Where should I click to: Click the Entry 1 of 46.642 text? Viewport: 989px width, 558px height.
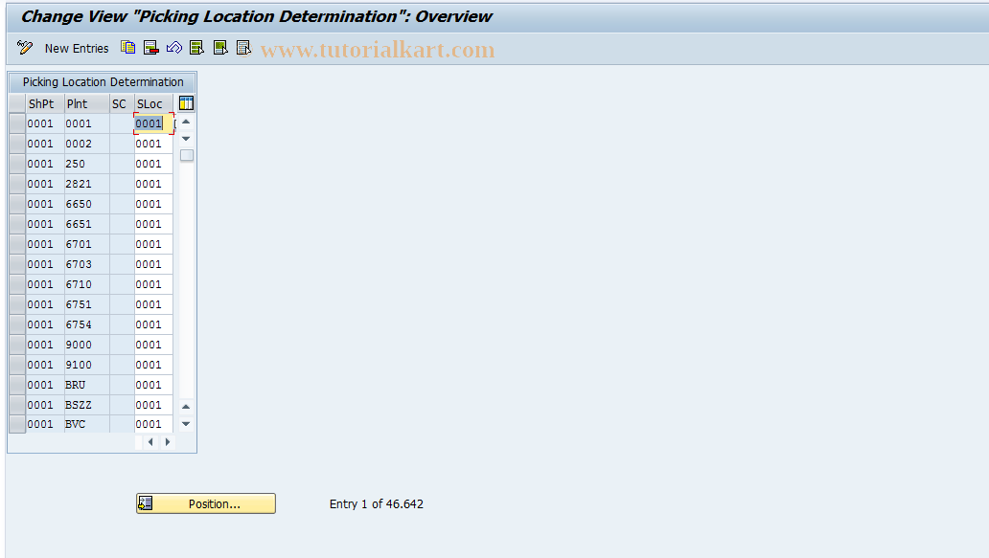377,503
